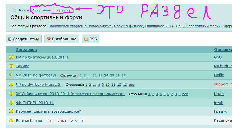The height and width of the screenshot is (128, 232).
Task: Open Занимаемся спортом в Новосибирске forum link
Action: tap(80, 26)
